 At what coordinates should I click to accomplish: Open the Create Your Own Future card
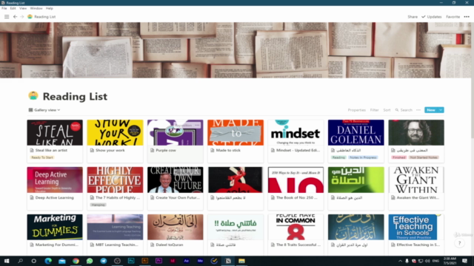point(176,188)
